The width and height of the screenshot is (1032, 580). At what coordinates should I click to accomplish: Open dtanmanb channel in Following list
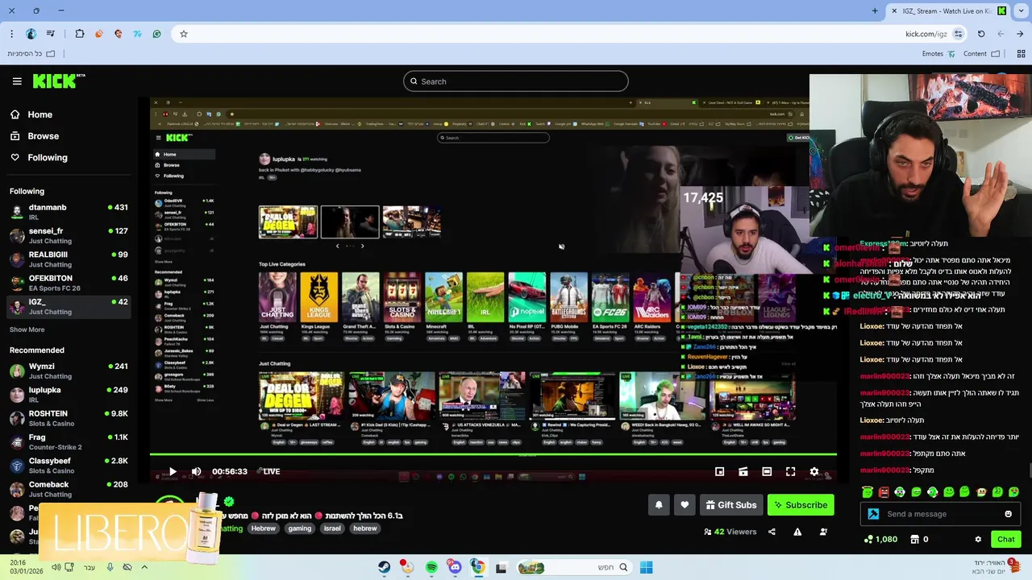69,212
